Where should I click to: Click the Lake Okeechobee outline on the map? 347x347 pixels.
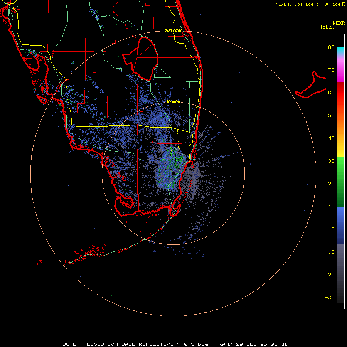point(141,59)
